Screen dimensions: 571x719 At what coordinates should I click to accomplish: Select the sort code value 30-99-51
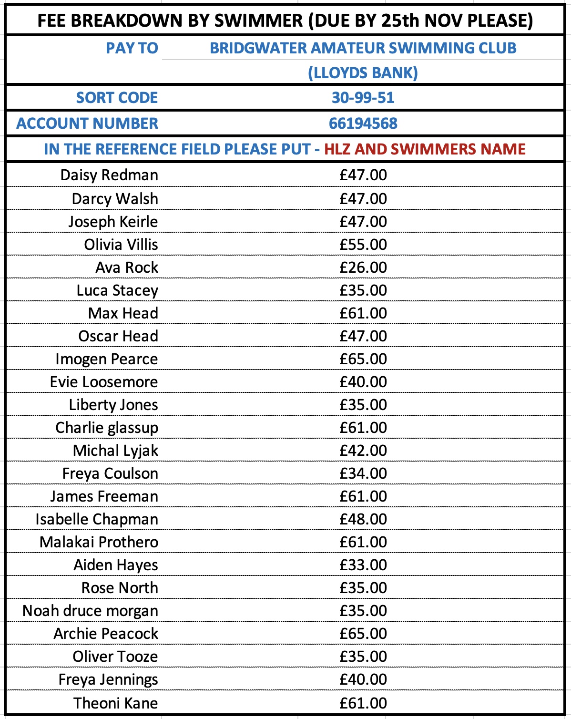(x=363, y=98)
